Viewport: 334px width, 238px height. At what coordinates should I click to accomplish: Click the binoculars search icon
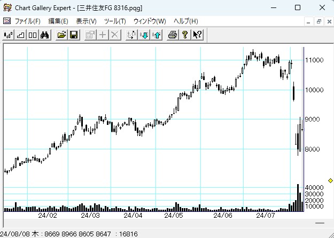point(45,35)
